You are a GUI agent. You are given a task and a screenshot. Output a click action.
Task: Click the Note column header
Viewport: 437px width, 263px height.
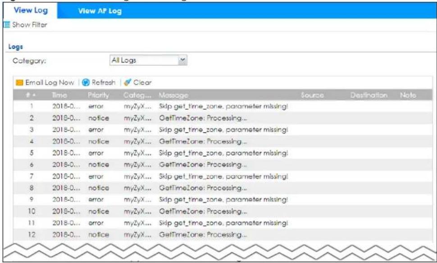408,95
